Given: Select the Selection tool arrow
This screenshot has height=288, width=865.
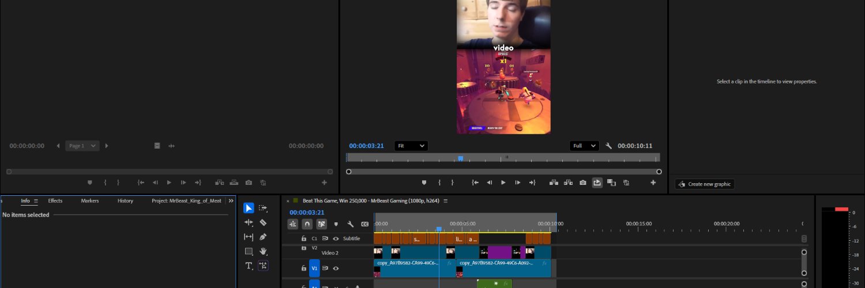Looking at the screenshot, I should 249,208.
